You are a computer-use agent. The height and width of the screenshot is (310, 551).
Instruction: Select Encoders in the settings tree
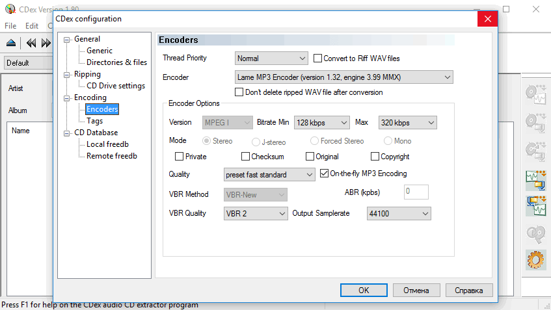102,109
